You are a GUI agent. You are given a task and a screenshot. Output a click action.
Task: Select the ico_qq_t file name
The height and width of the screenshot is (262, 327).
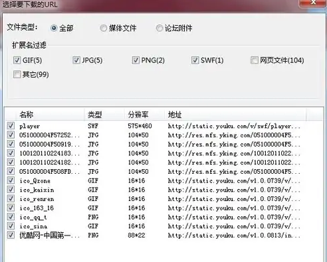[33, 218]
